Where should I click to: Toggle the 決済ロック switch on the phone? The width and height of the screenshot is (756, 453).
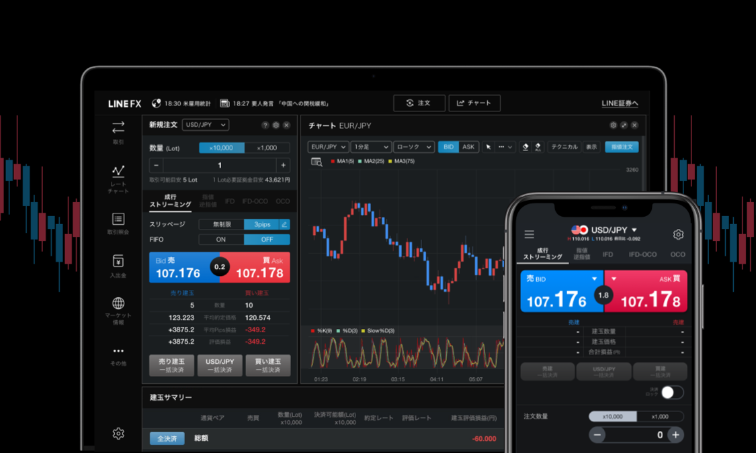pyautogui.click(x=671, y=393)
